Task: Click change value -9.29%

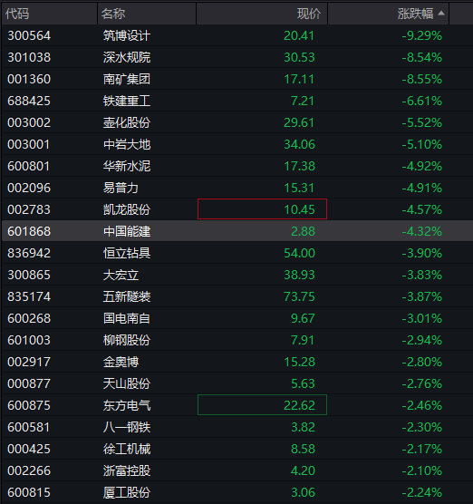Action: tap(422, 35)
